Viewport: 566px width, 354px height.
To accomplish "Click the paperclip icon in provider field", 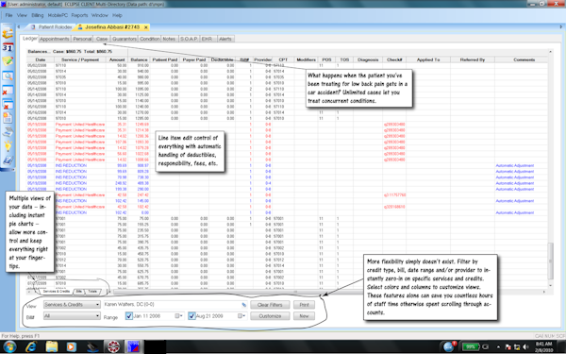I will click(x=244, y=305).
